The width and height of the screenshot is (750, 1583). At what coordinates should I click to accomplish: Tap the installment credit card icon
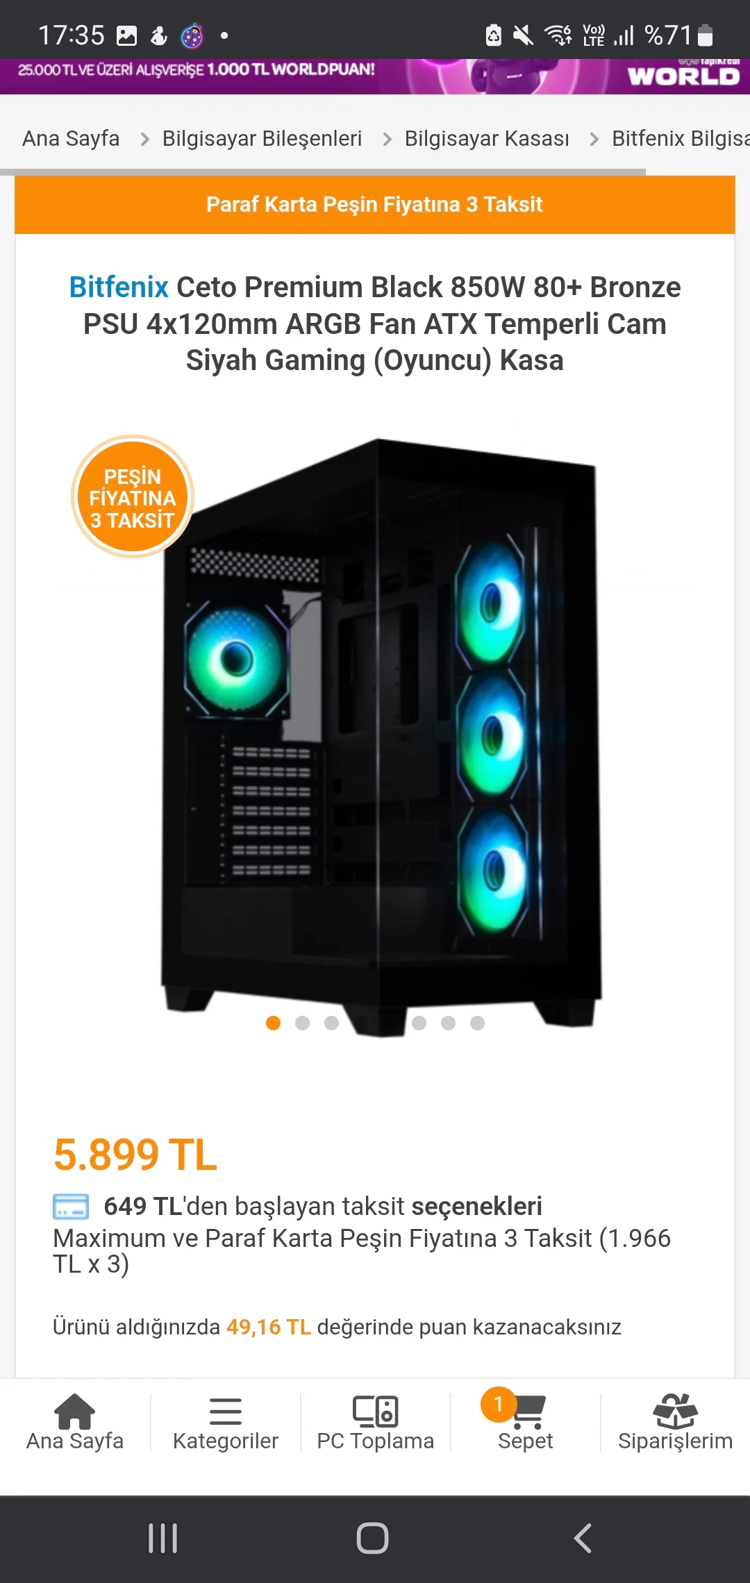(x=71, y=1207)
